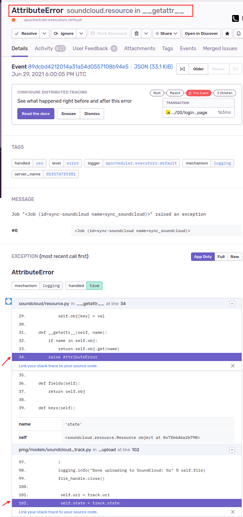Click pmg/models/soundcloud_track.py frame header
Viewport: 243px width, 517px height.
coord(127,450)
